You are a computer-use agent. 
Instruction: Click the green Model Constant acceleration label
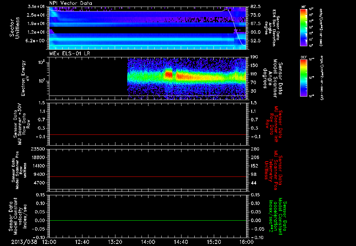tap(278, 216)
